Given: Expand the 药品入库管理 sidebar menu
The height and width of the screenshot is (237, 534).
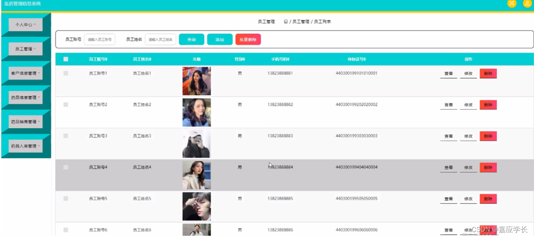Looking at the screenshot, I should point(25,146).
